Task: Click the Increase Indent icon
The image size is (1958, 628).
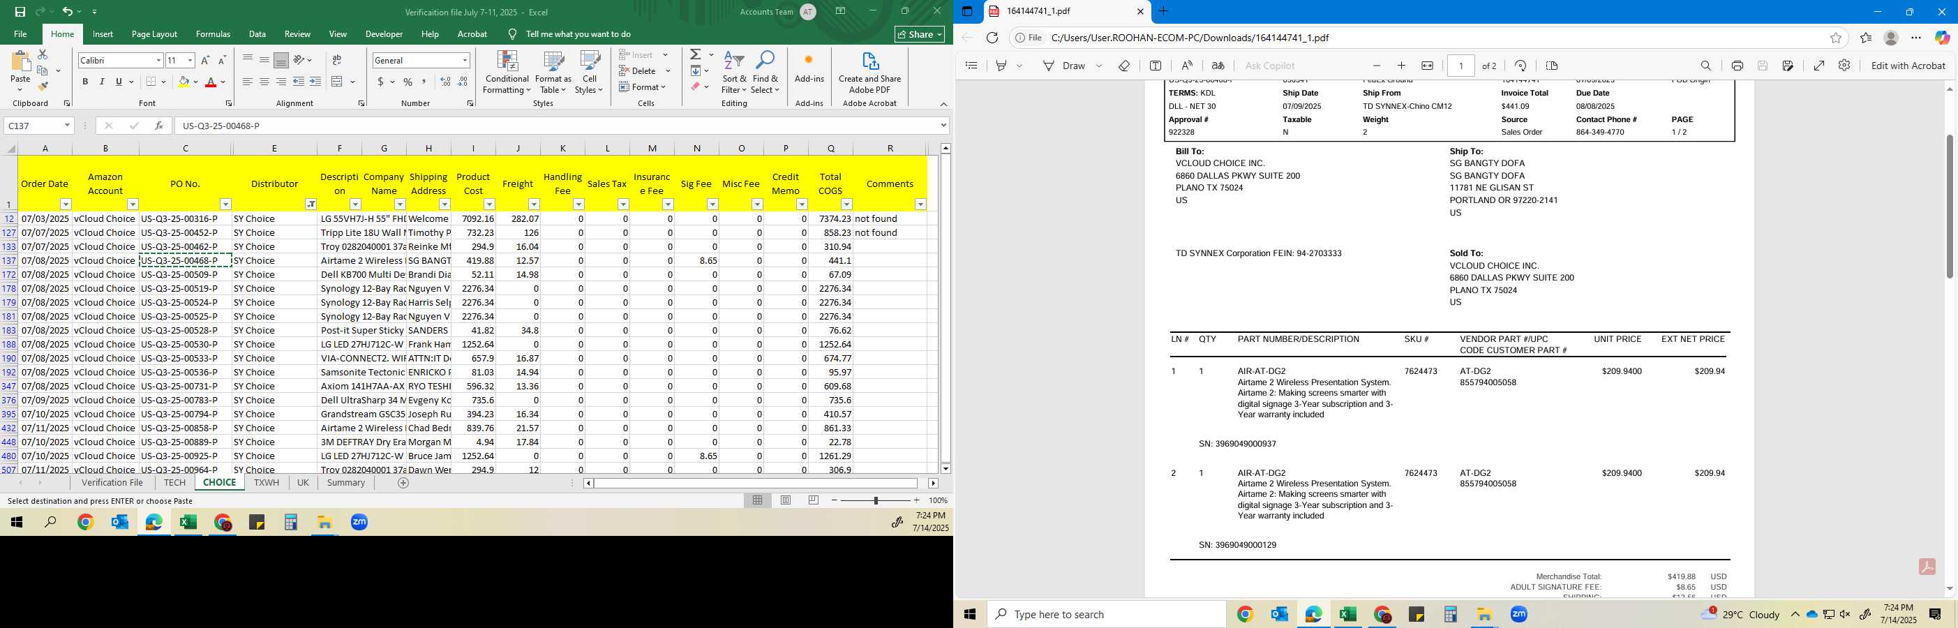Action: pyautogui.click(x=315, y=82)
